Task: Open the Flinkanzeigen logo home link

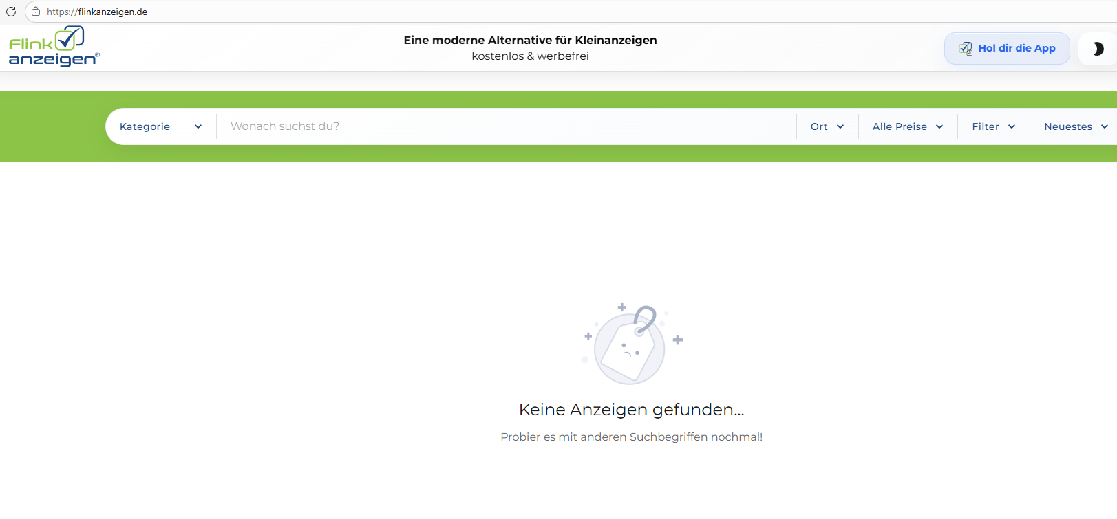Action: tap(54, 47)
